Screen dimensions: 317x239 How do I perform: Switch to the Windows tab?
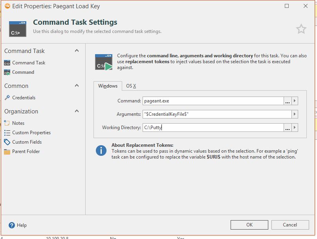(x=108, y=86)
